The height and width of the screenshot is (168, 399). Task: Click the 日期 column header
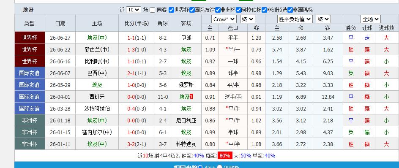(60, 23)
